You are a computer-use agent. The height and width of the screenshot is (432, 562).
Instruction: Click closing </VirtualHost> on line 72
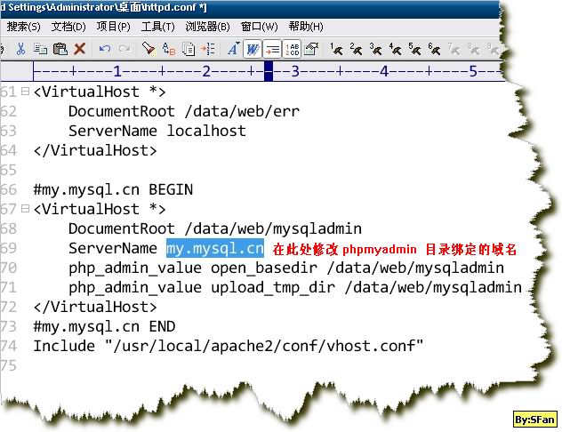coord(95,307)
